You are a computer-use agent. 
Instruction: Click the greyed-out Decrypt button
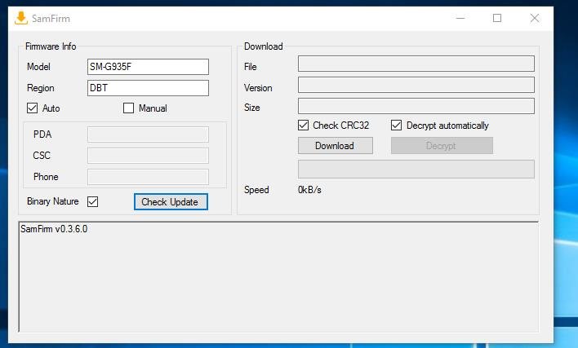[442, 146]
